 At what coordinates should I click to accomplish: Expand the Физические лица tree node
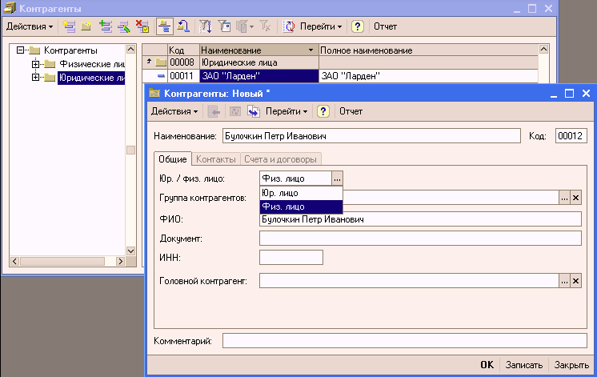click(35, 64)
